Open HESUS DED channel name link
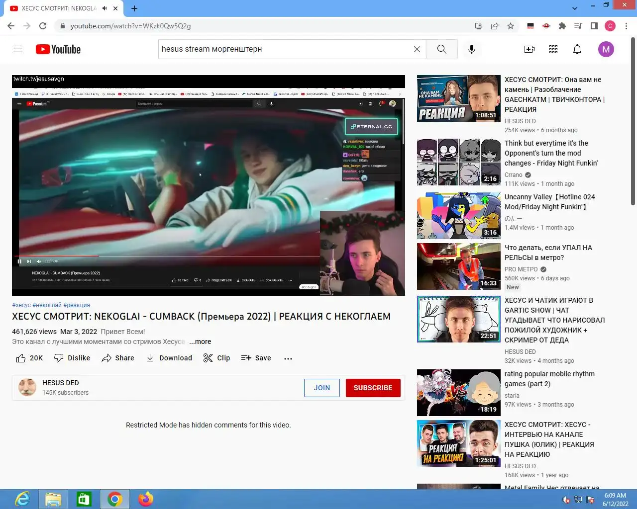Screen dimensions: 637x509 click(61, 383)
